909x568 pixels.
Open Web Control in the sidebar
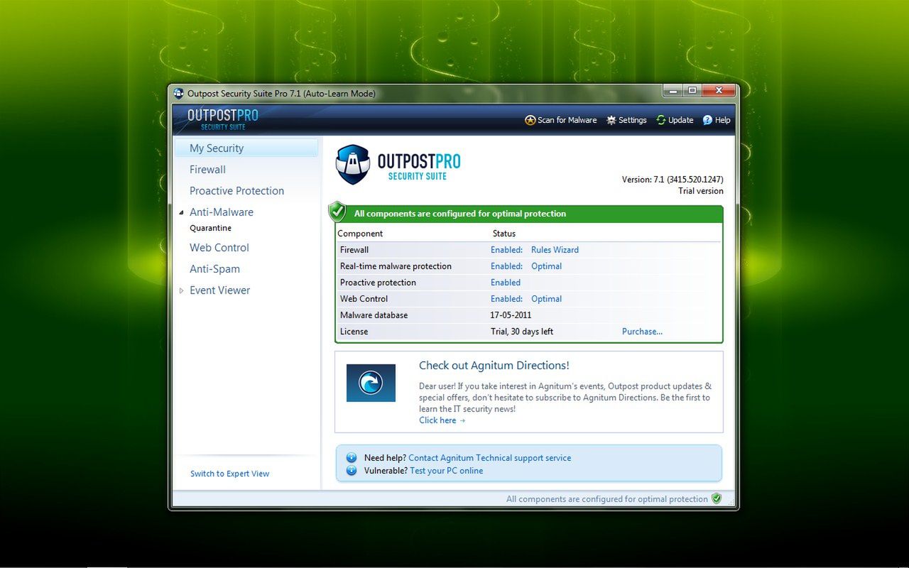[x=219, y=248]
